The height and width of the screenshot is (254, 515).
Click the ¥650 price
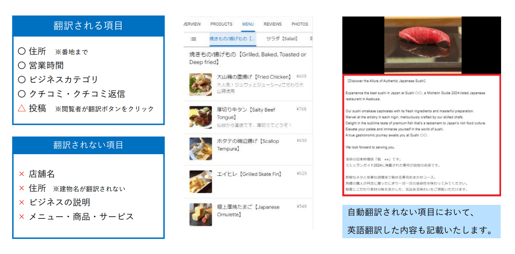(301, 141)
